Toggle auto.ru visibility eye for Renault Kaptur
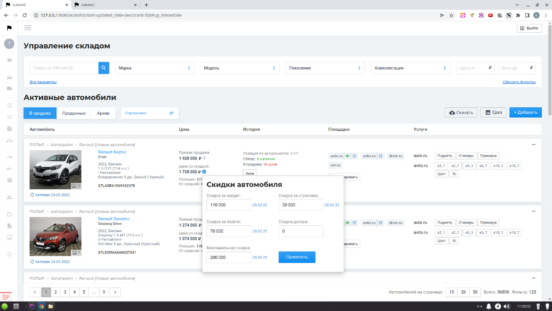Viewport: 552px width, 311px height. (x=347, y=156)
